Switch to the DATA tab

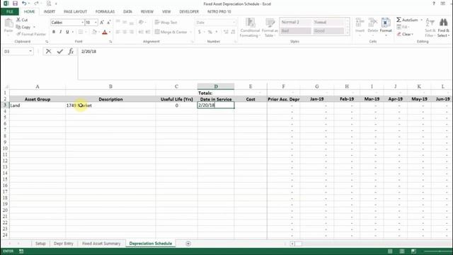click(127, 11)
